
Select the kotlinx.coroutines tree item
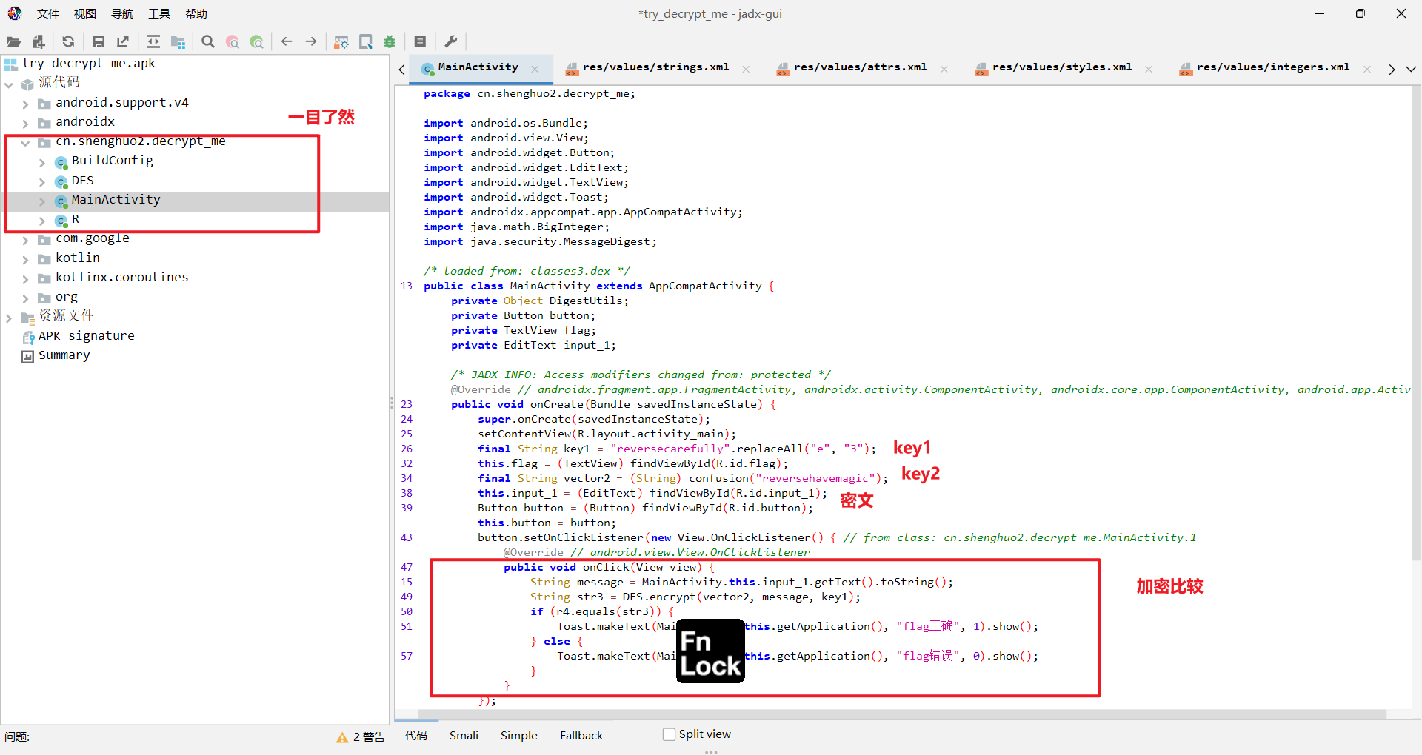[x=121, y=278]
